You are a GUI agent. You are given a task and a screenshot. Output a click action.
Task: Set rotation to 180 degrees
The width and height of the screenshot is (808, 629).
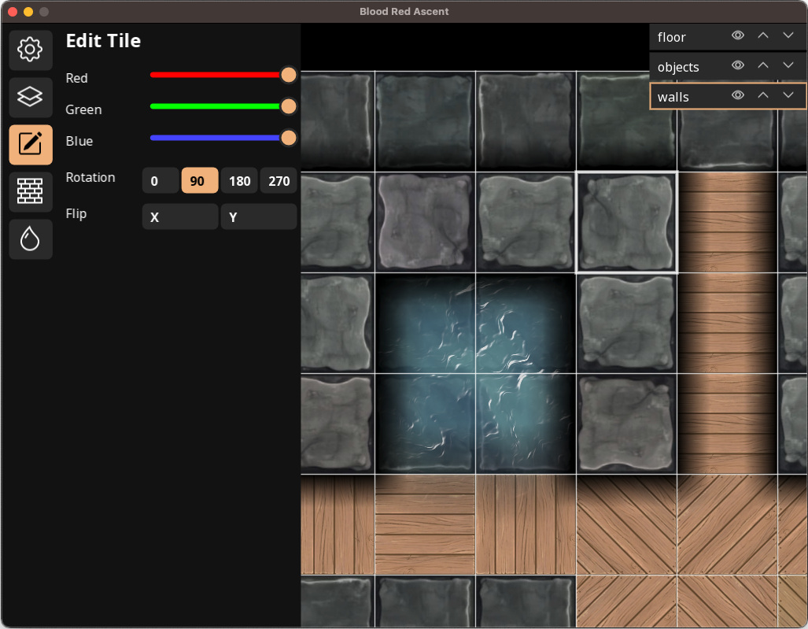pyautogui.click(x=239, y=180)
